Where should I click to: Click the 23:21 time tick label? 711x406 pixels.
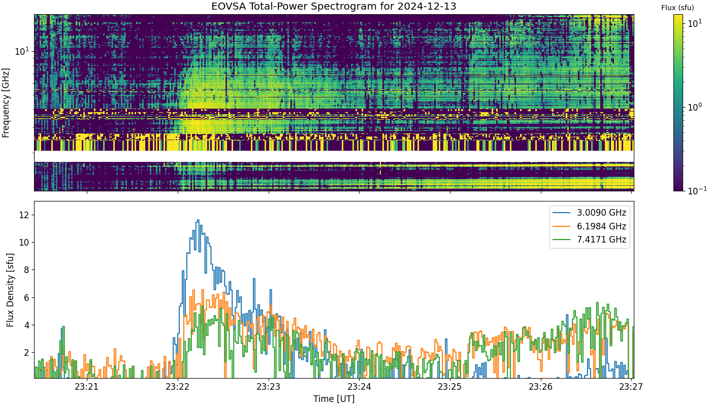pos(87,387)
